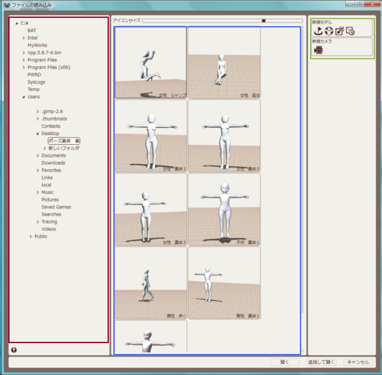This screenshot has width=382, height=375.
Task: Click the square-with-arrow icon under 新規モデル
Action: (339, 31)
